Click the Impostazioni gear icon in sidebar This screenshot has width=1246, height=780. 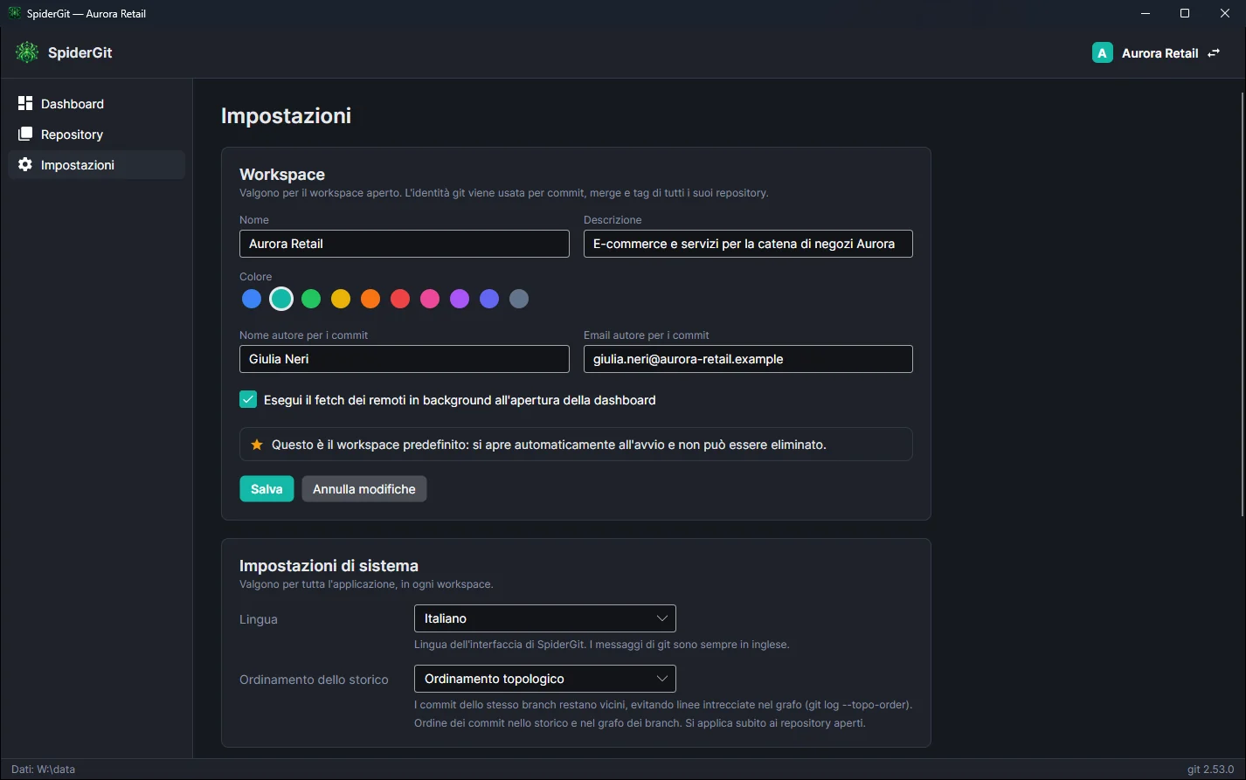(x=25, y=164)
